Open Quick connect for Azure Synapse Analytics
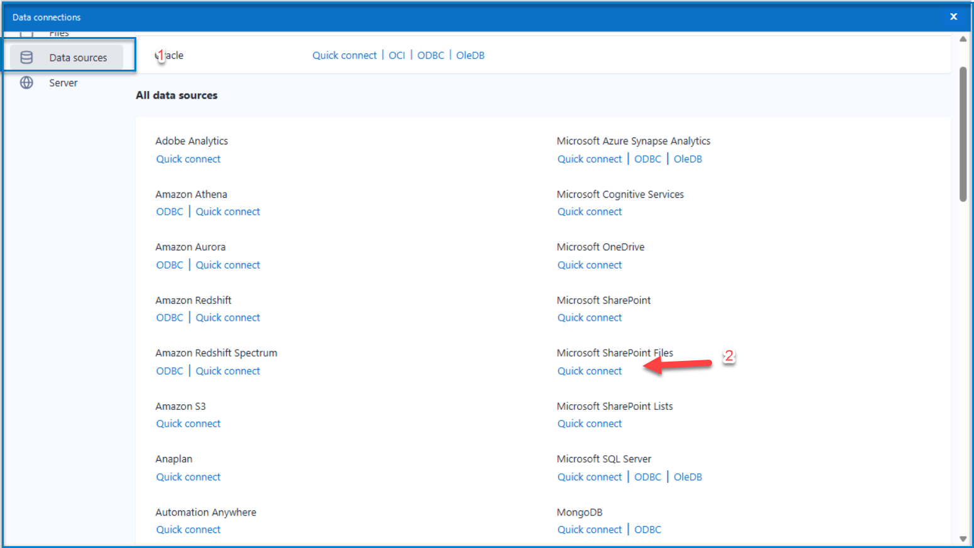974x548 pixels. point(590,159)
